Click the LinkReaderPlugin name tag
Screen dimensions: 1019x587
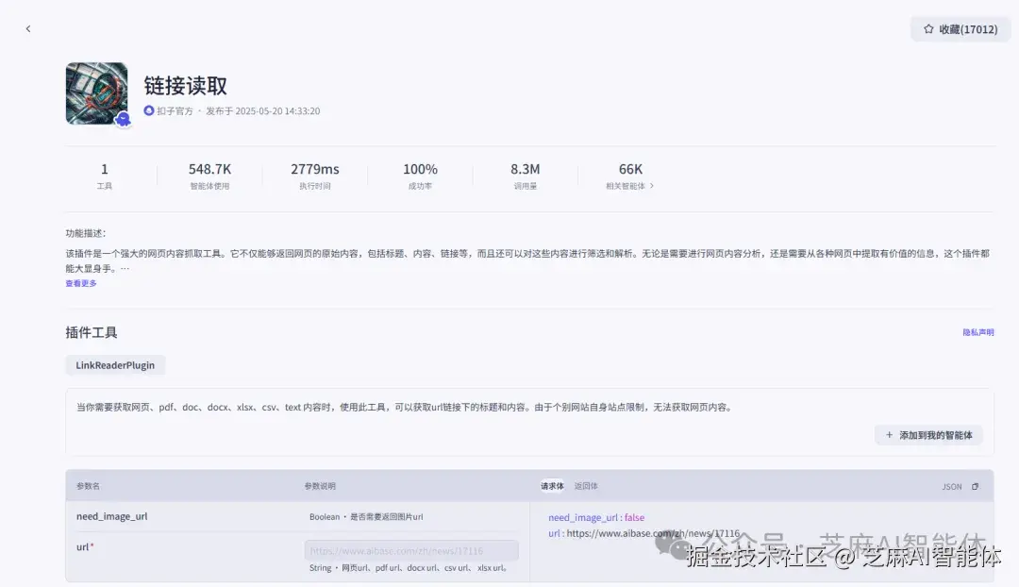115,364
